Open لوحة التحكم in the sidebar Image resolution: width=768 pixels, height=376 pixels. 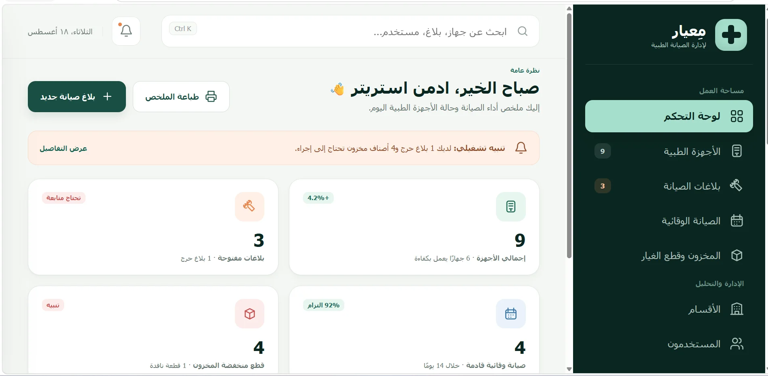[669, 116]
